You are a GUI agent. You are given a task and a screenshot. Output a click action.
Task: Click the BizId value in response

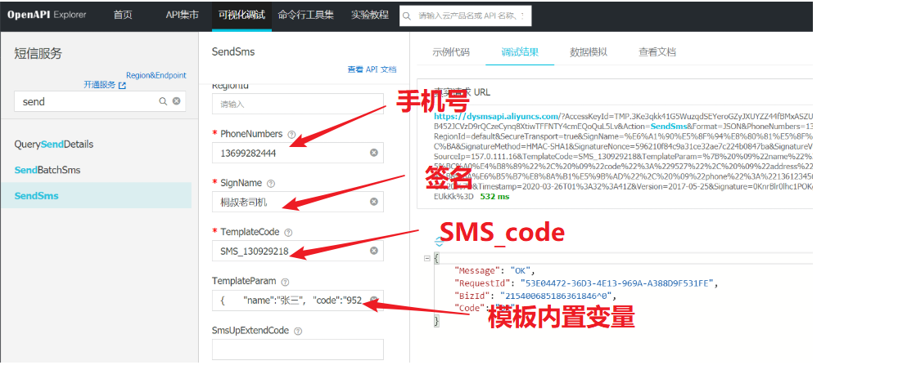pyautogui.click(x=557, y=296)
